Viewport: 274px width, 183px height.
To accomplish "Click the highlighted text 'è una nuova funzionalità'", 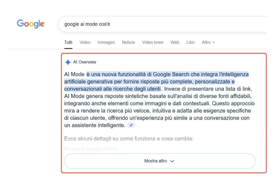I will [x=116, y=74].
